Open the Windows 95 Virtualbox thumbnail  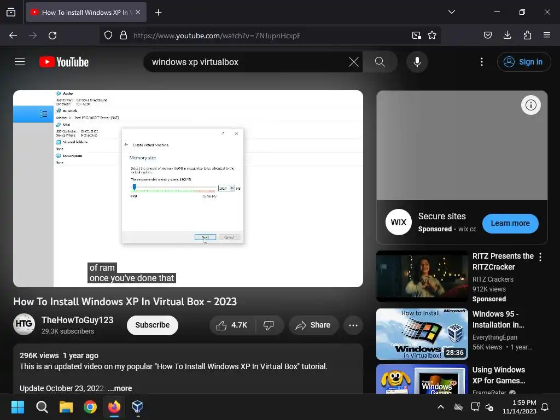coord(422,334)
